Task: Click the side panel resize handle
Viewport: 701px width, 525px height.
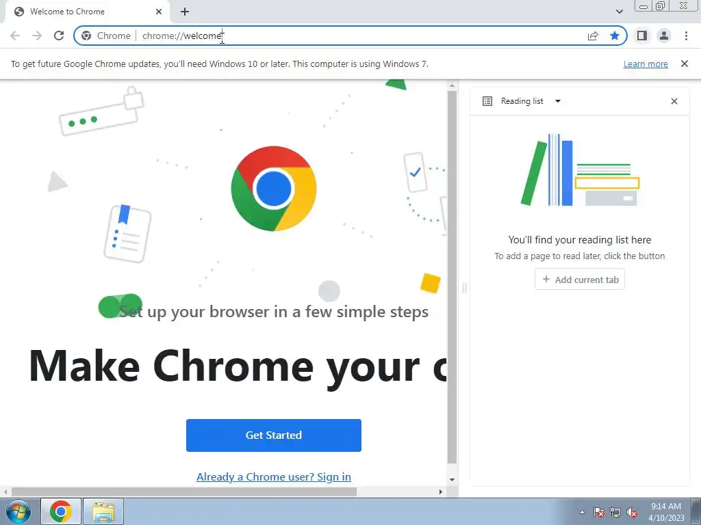Action: point(464,288)
